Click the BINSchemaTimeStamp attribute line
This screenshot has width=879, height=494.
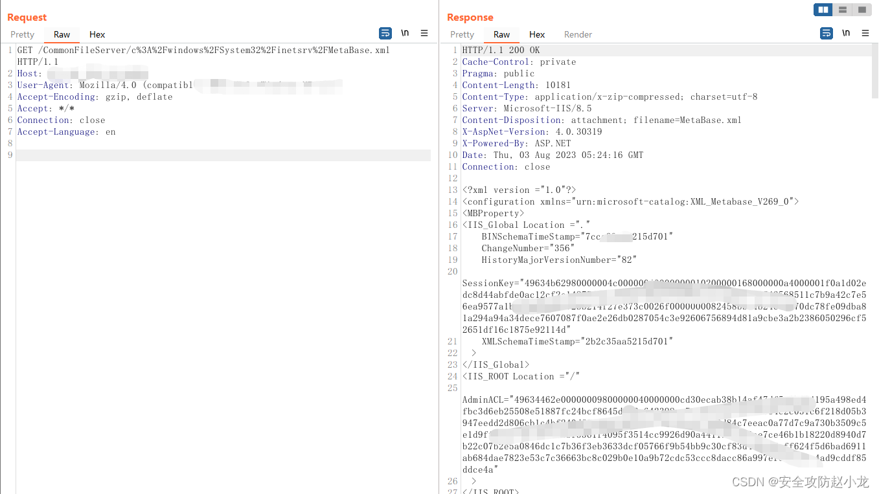[x=577, y=236]
